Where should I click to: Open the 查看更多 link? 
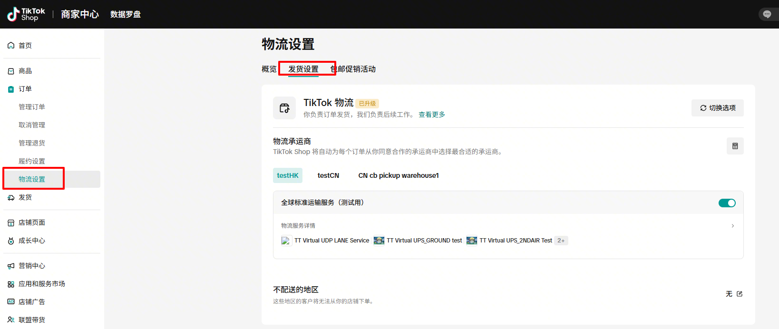pyautogui.click(x=431, y=115)
